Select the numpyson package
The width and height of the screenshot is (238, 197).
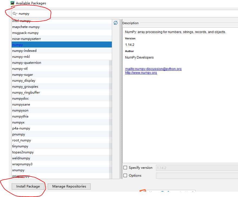[x=62, y=110]
